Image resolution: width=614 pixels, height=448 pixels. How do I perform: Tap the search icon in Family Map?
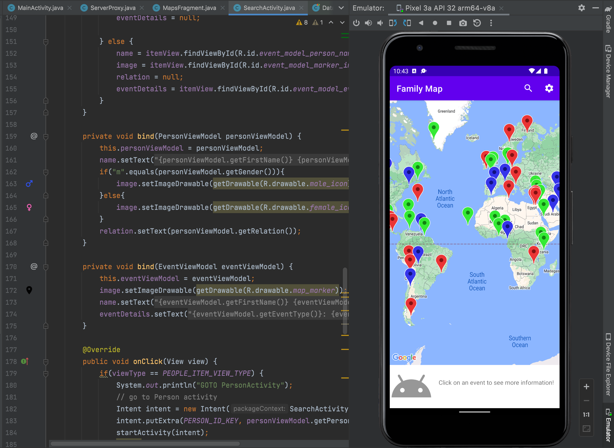tap(528, 88)
